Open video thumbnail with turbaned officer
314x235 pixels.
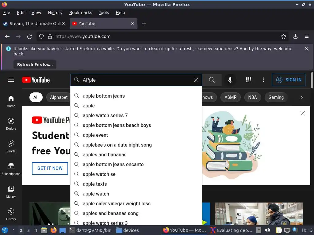click(259, 214)
